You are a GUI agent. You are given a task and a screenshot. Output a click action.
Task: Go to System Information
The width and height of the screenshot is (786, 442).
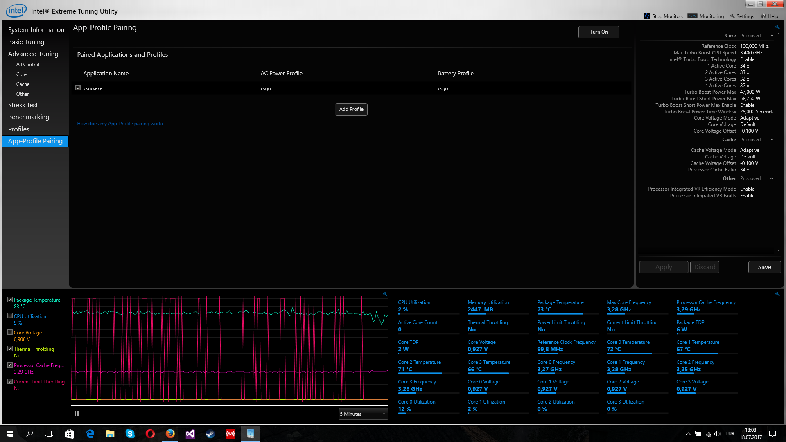pyautogui.click(x=36, y=30)
